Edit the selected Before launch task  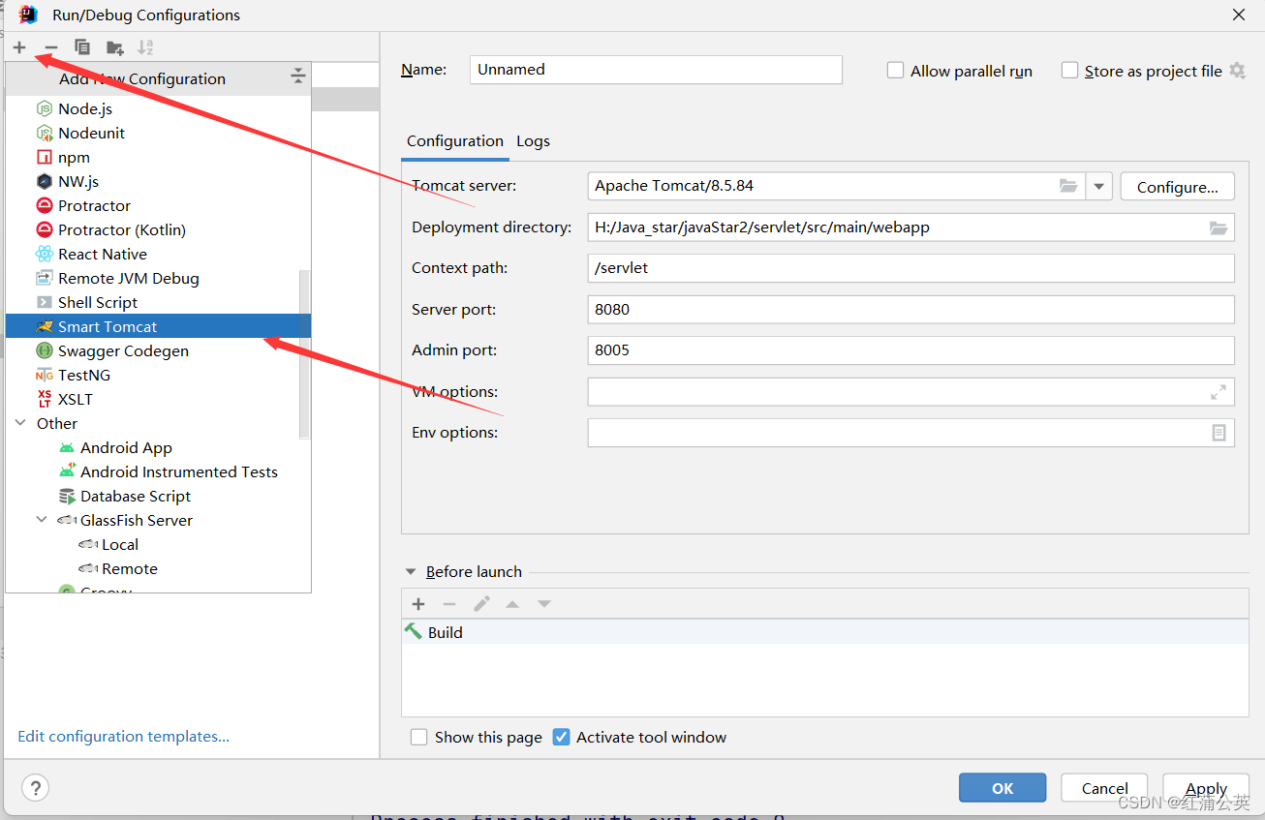[x=481, y=604]
